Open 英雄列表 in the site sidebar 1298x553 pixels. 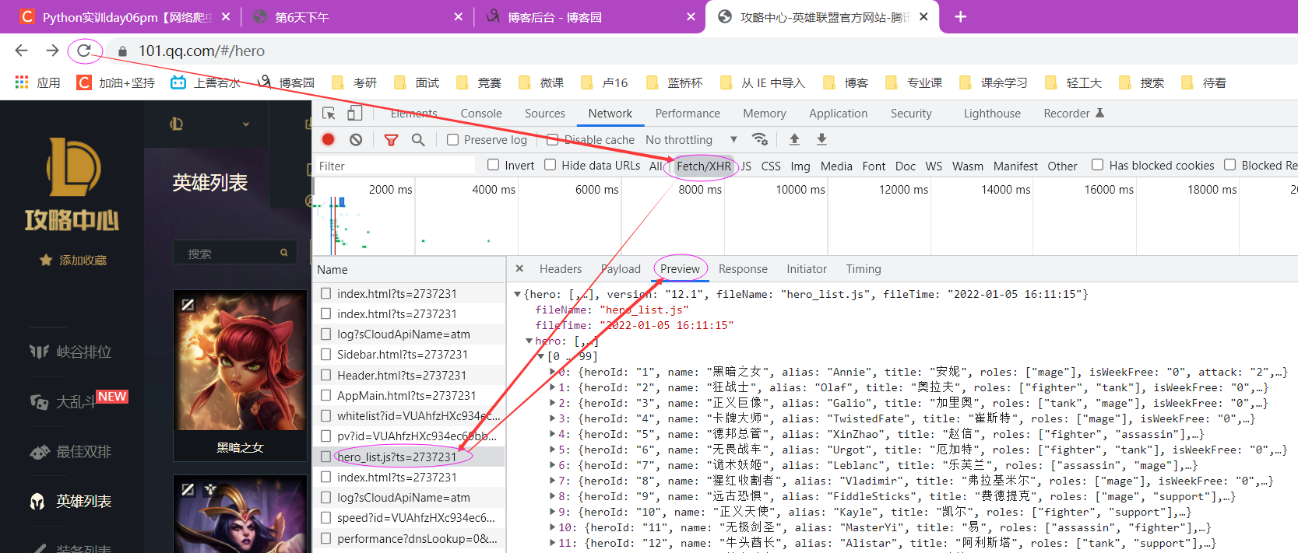pos(83,501)
